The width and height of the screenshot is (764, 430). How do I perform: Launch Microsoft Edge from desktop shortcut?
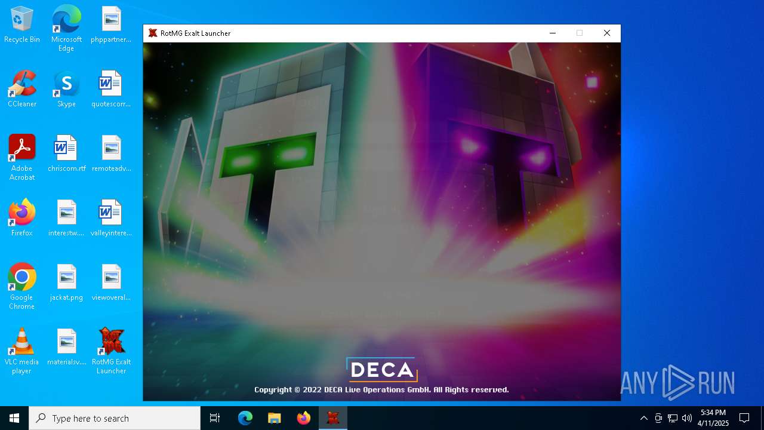66,29
